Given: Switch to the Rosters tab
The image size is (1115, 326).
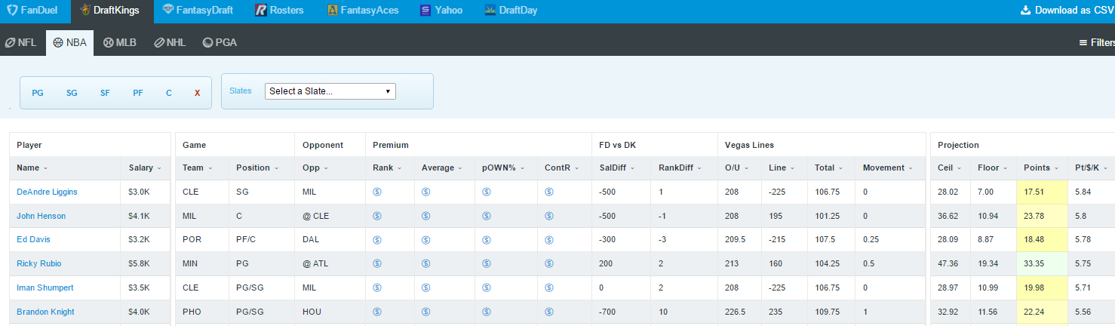Looking at the screenshot, I should 279,11.
